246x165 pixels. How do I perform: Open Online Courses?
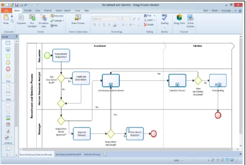click(190, 21)
